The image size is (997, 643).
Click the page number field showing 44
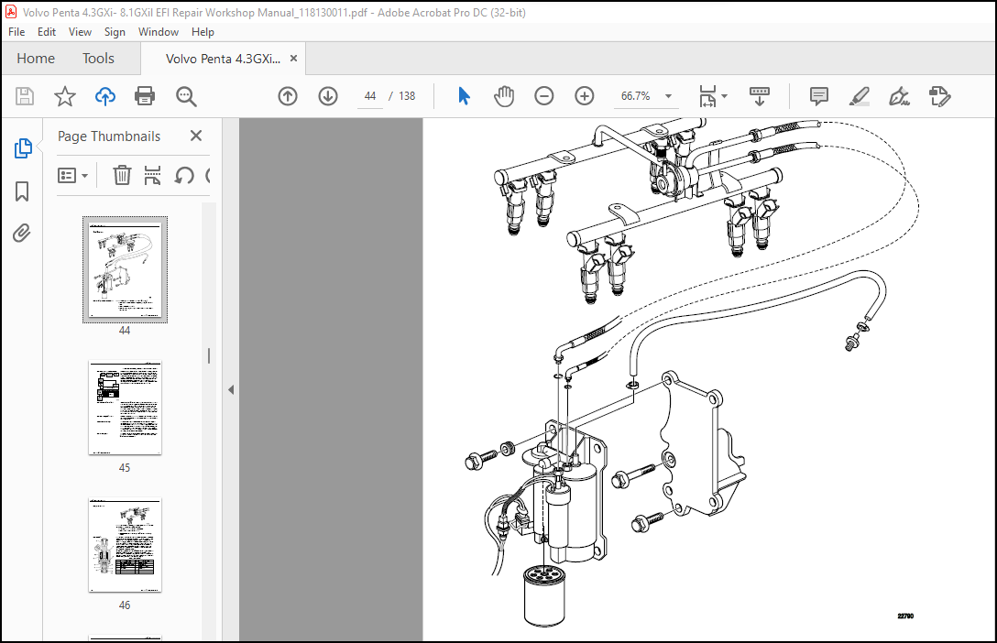[x=370, y=96]
